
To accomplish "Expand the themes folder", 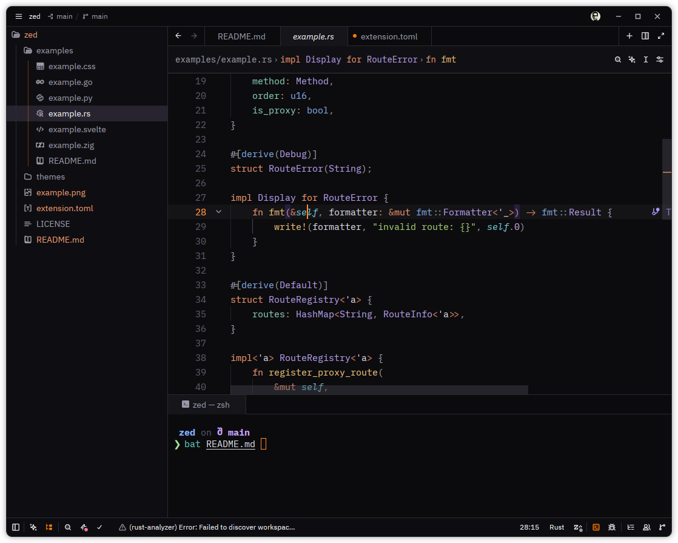I will point(87,177).
